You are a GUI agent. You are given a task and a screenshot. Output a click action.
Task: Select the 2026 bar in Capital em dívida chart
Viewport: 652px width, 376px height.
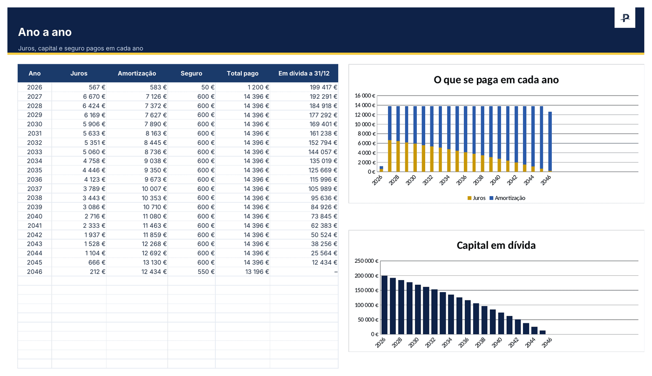[384, 305]
